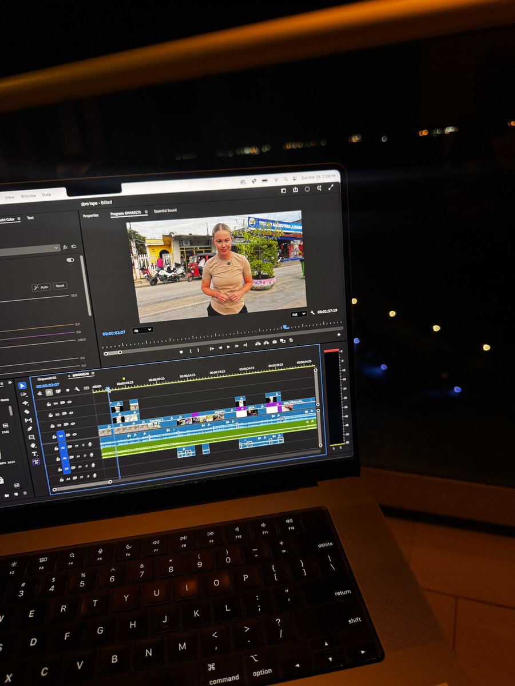515x686 pixels.
Task: Toggle the Lumetri section enable switch
Action: [70, 260]
